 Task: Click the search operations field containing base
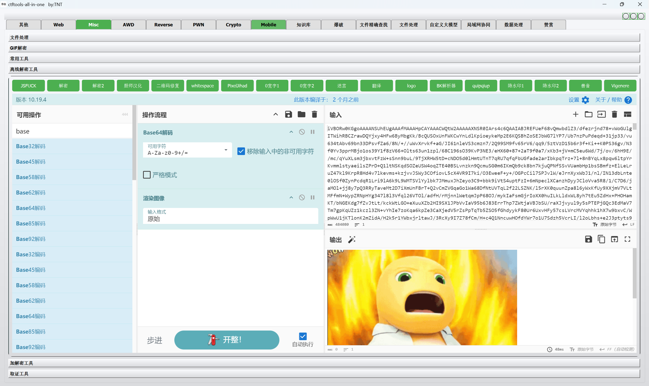72,131
